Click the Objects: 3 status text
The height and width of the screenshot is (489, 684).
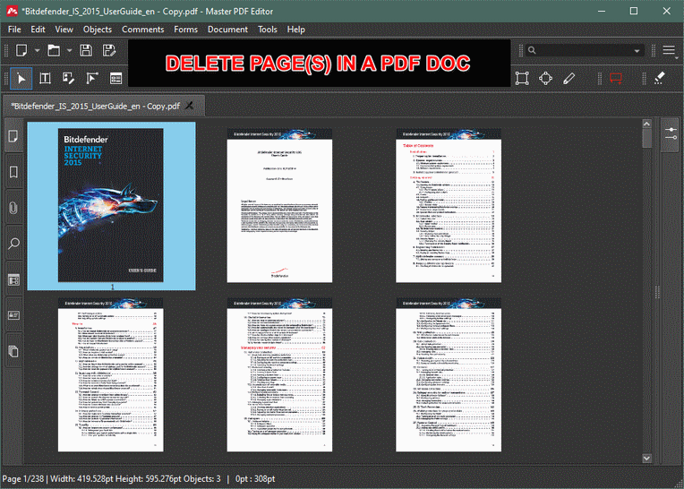coord(202,478)
